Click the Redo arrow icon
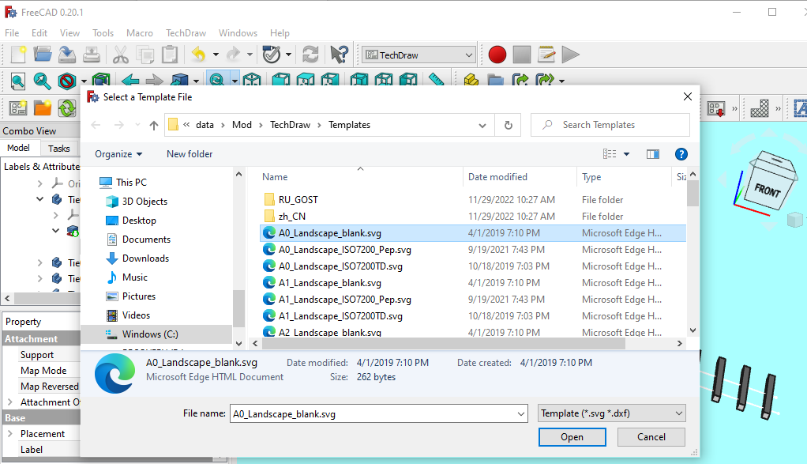 (x=233, y=54)
